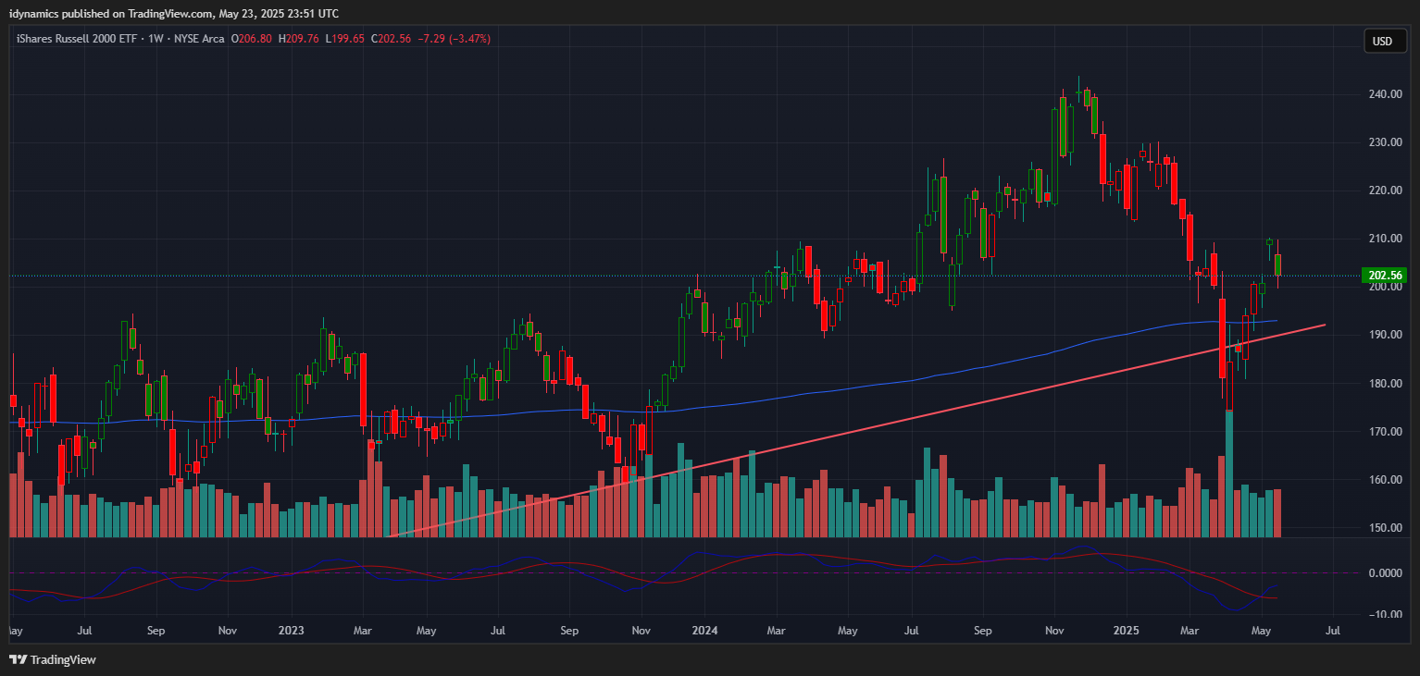Click the change value −7.29 (−3.47%)
The image size is (1420, 676).
454,39
